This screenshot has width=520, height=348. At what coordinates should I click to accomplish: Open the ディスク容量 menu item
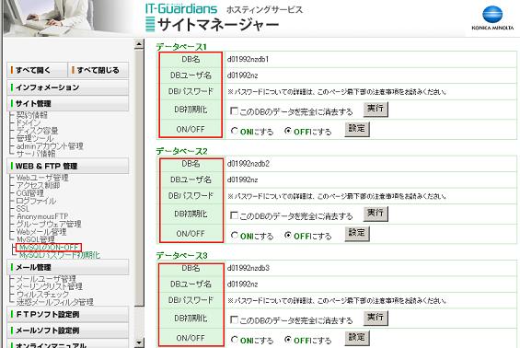point(37,131)
